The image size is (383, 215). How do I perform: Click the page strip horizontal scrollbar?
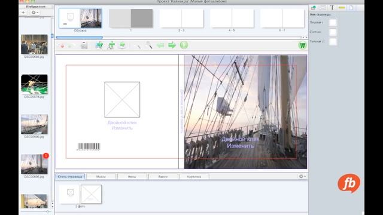80,38
